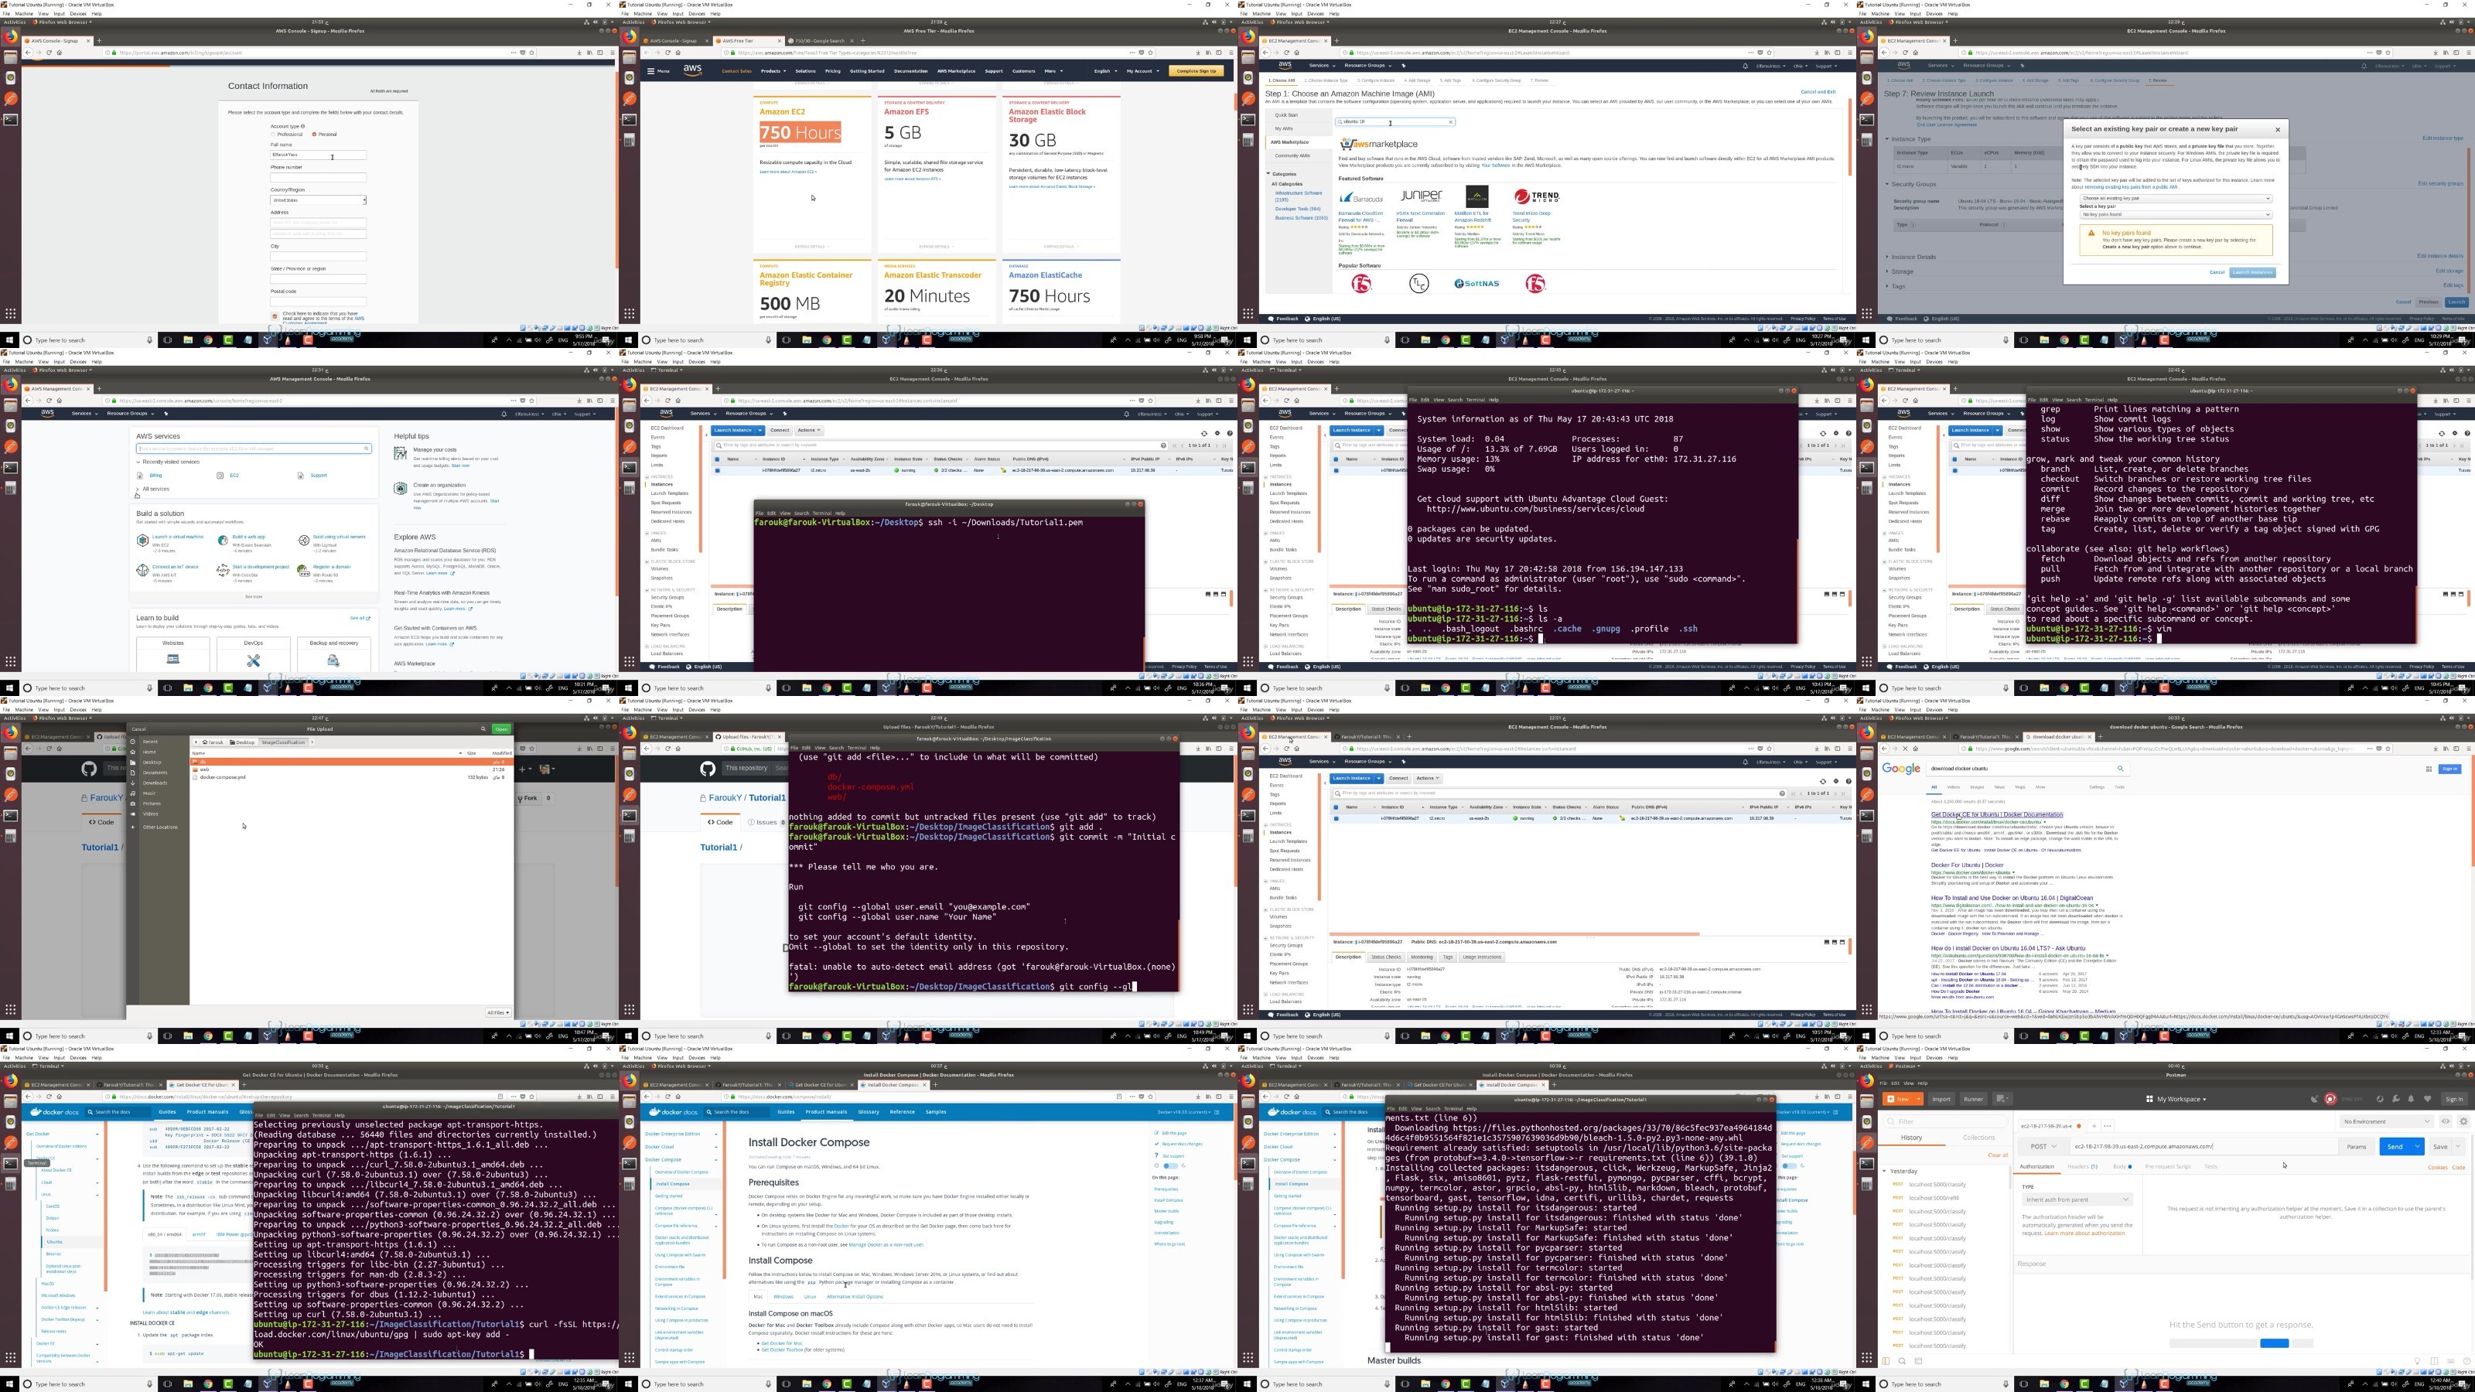Clear the 'ubuntu 18' AMI search with x icon
Screen dimensions: 2475x1392
pyautogui.click(x=1451, y=122)
